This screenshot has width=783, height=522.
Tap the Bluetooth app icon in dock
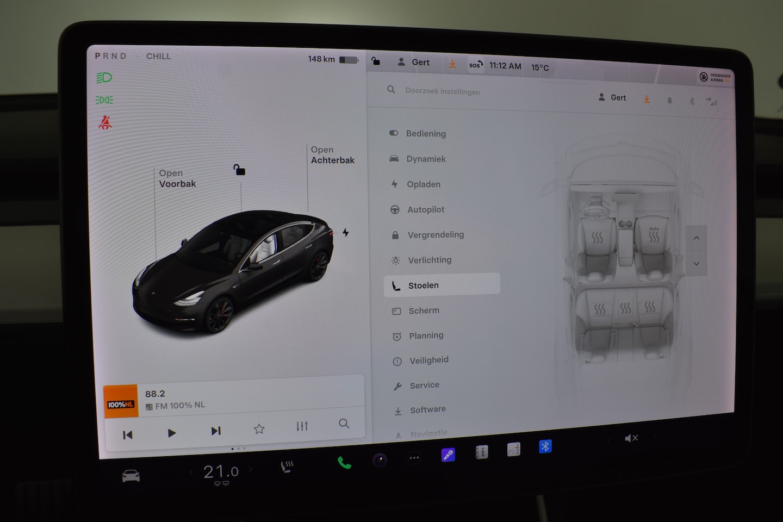[545, 446]
